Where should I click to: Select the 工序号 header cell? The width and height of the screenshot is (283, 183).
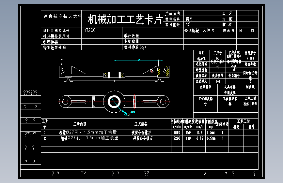(x=218, y=53)
